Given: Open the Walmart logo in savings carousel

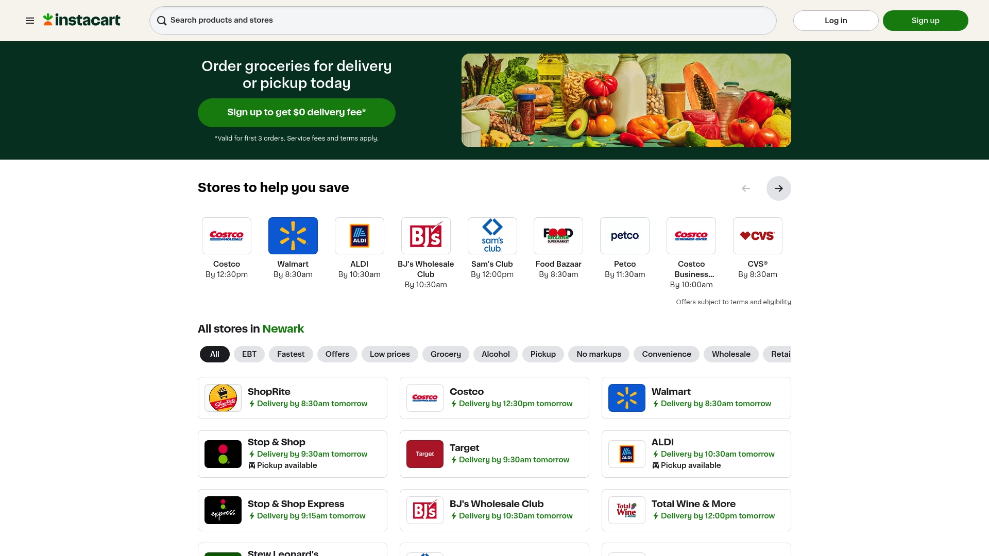Looking at the screenshot, I should tap(293, 236).
